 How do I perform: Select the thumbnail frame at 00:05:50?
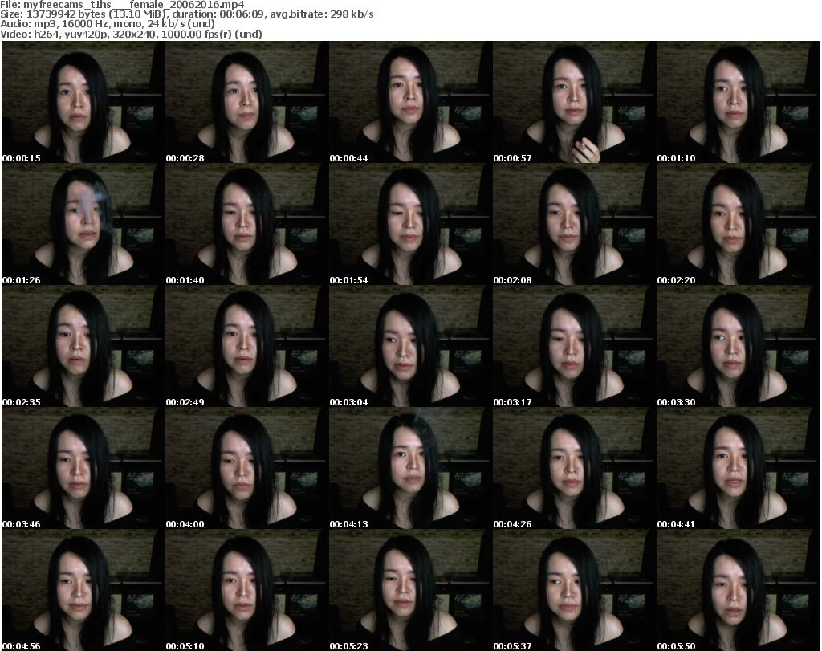pyautogui.click(x=739, y=590)
